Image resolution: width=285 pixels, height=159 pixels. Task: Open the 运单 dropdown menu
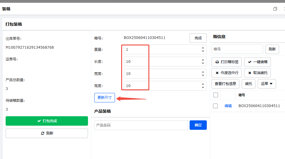(x=267, y=84)
